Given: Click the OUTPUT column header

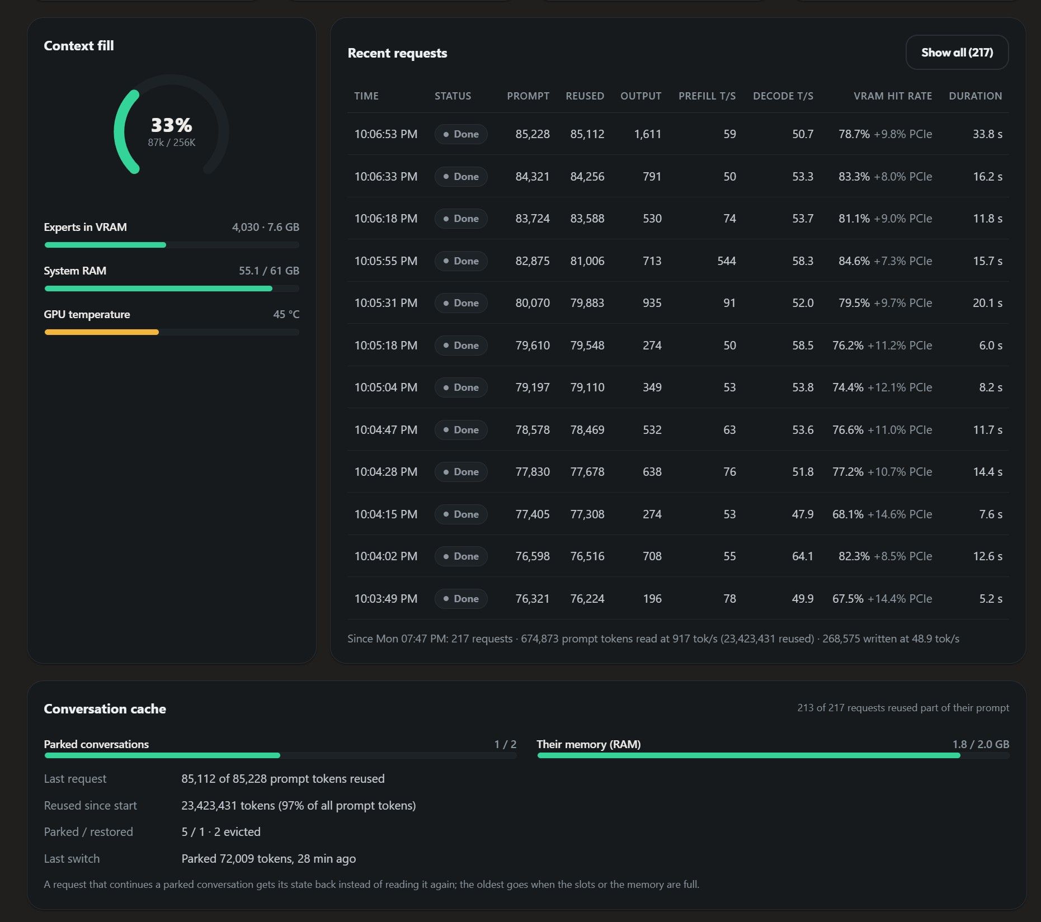Looking at the screenshot, I should (x=640, y=96).
